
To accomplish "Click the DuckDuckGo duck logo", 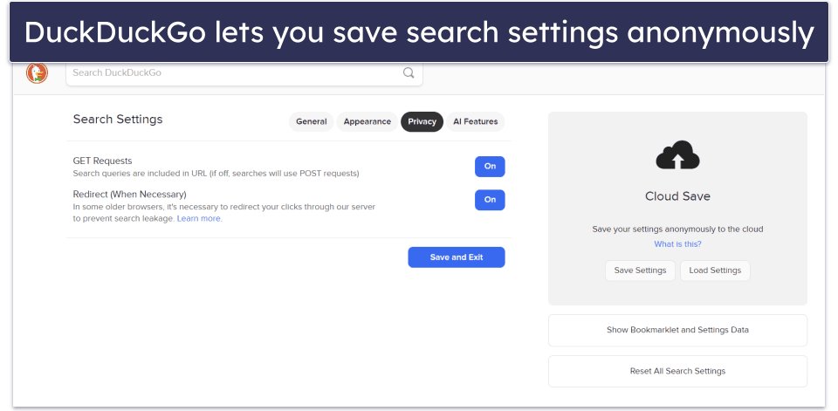I will (37, 72).
